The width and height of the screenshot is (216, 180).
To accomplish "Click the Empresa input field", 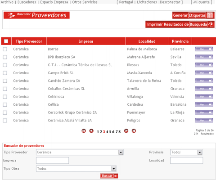I will click(53, 160).
